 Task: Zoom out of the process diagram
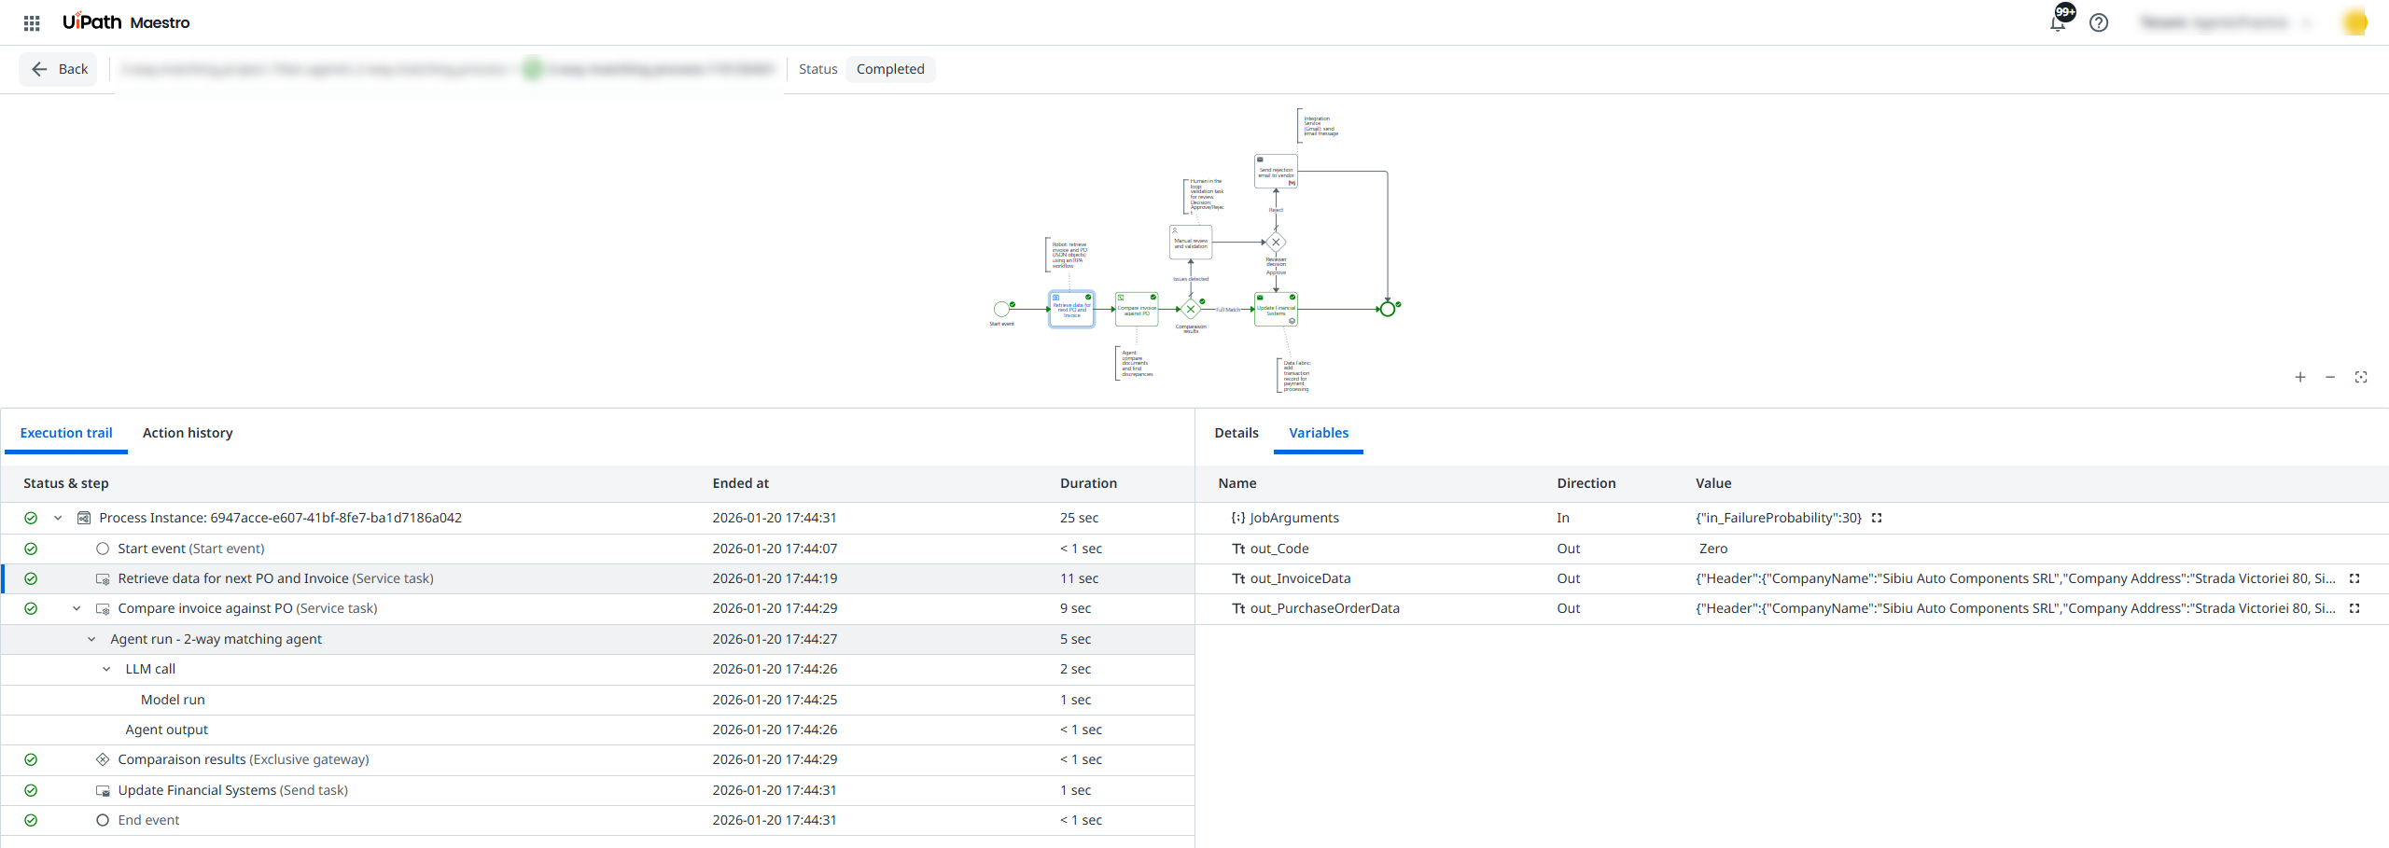click(2330, 377)
